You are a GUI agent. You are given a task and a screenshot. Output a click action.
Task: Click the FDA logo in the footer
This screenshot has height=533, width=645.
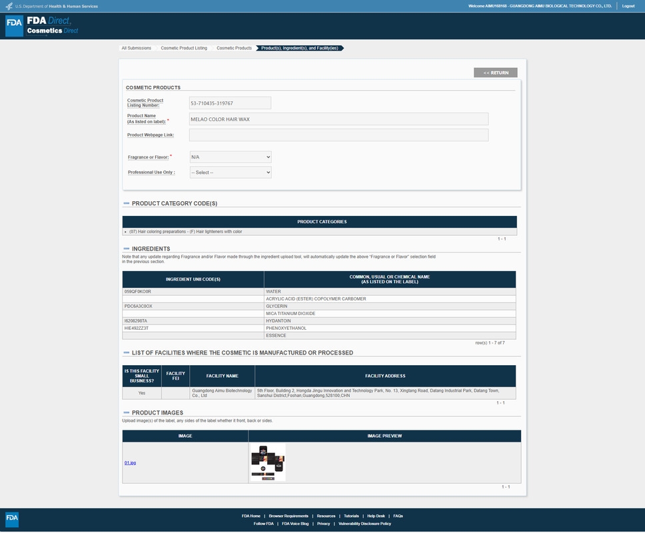tap(12, 518)
